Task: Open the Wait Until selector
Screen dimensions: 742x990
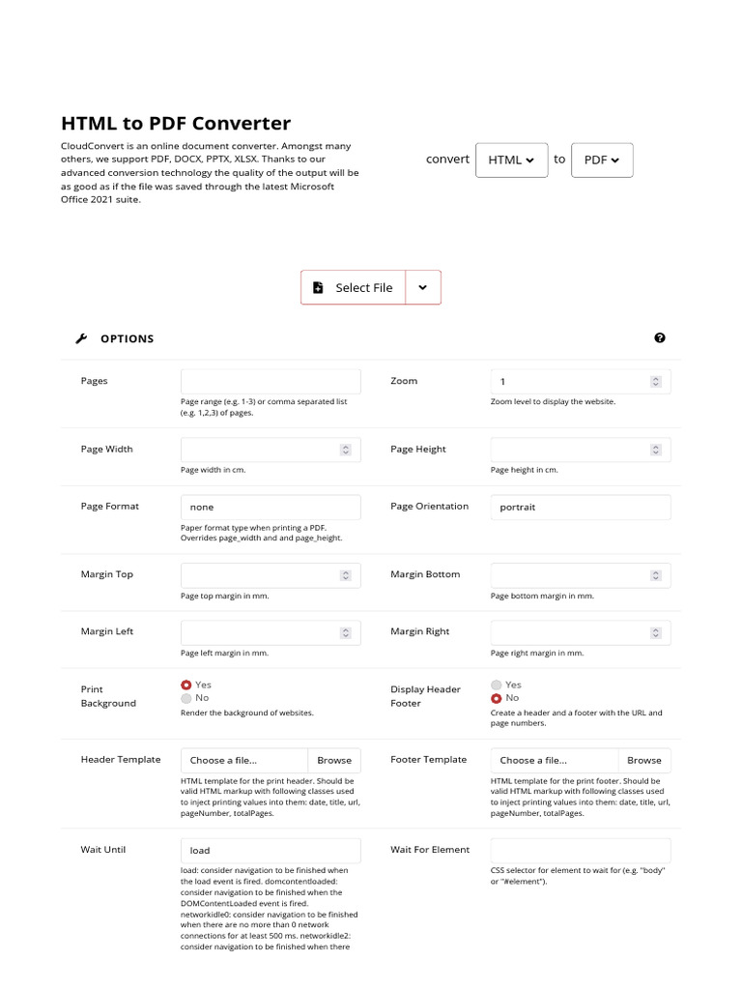Action: (x=271, y=851)
